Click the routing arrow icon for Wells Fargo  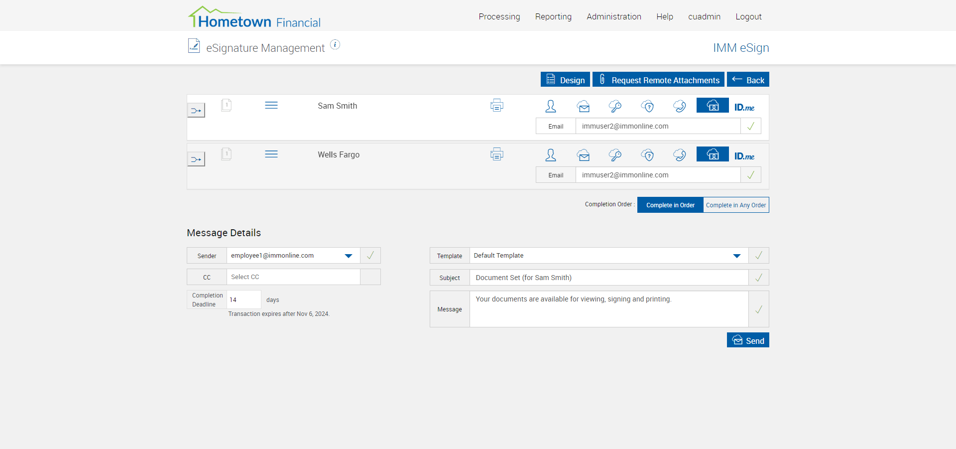coord(196,159)
